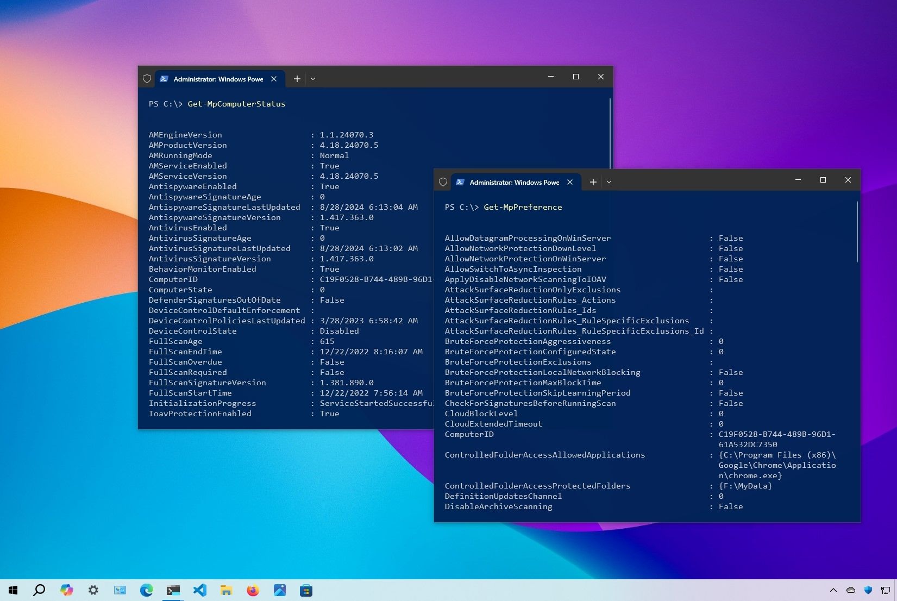Open taskbar Search
Screen dimensions: 897x601
pyautogui.click(x=39, y=590)
